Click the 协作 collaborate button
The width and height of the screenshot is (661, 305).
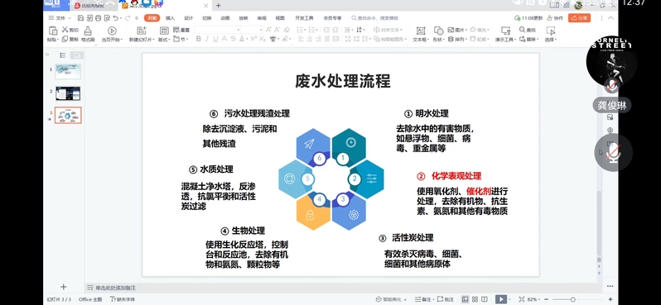[555, 18]
